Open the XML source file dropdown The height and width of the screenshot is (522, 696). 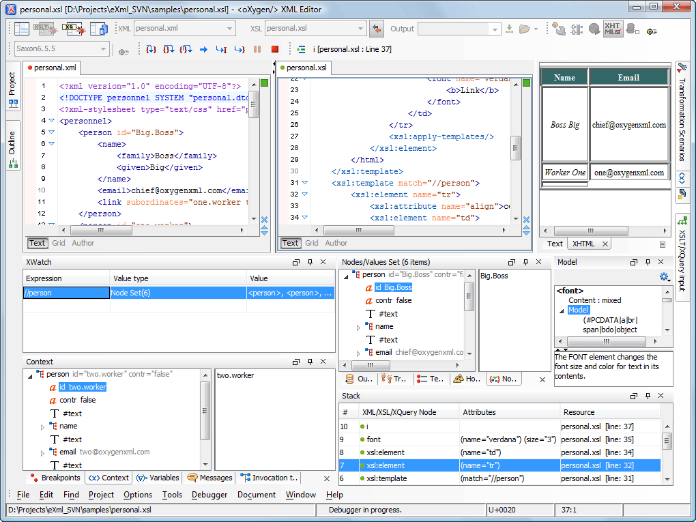pyautogui.click(x=229, y=29)
